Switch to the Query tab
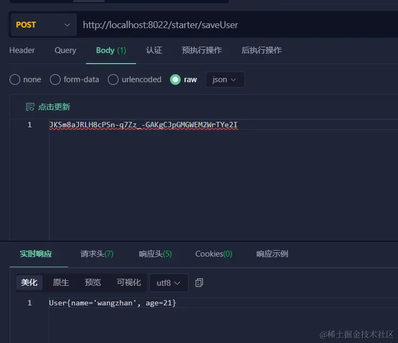 pyautogui.click(x=65, y=50)
